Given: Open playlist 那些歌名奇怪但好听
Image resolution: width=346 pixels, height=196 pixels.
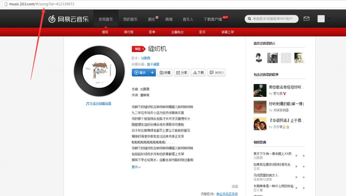Looking at the screenshot, I should tap(287, 87).
